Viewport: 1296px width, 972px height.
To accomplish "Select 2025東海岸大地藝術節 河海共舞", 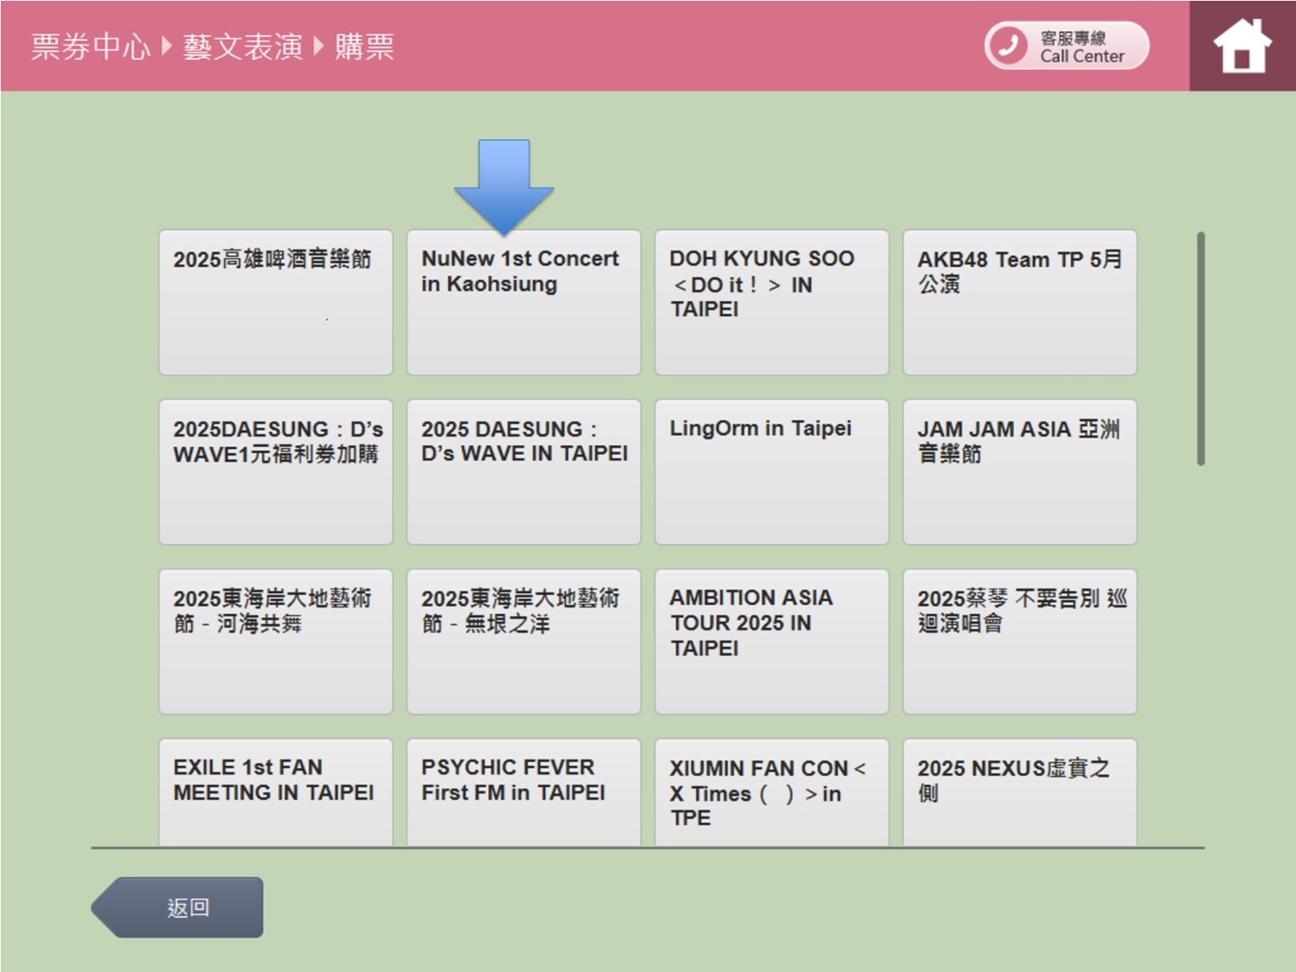I will click(x=275, y=641).
